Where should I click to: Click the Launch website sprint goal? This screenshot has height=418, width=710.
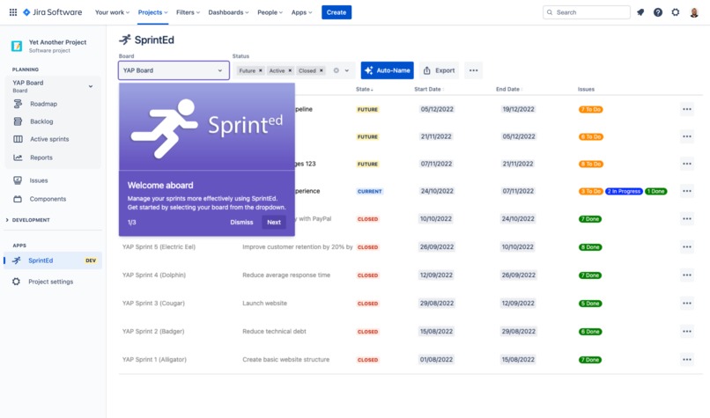tap(264, 303)
